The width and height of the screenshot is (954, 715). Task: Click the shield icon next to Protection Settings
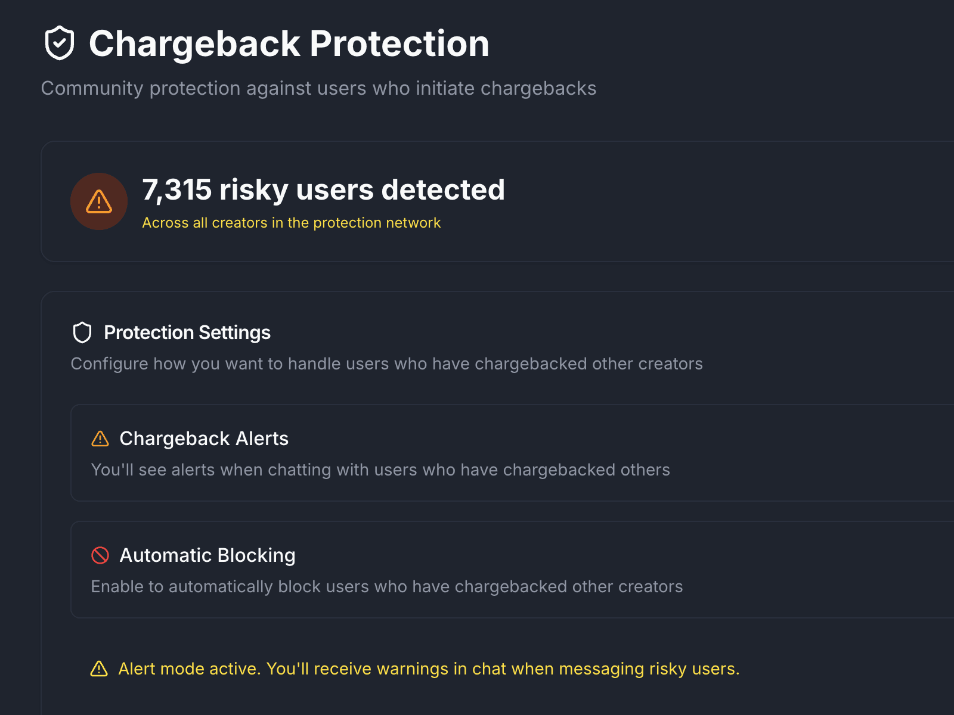click(x=82, y=332)
